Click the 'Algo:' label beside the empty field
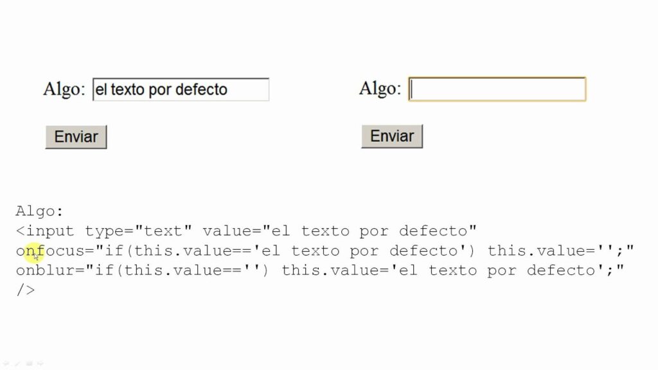Screen dimensions: 658x370 tap(380, 89)
